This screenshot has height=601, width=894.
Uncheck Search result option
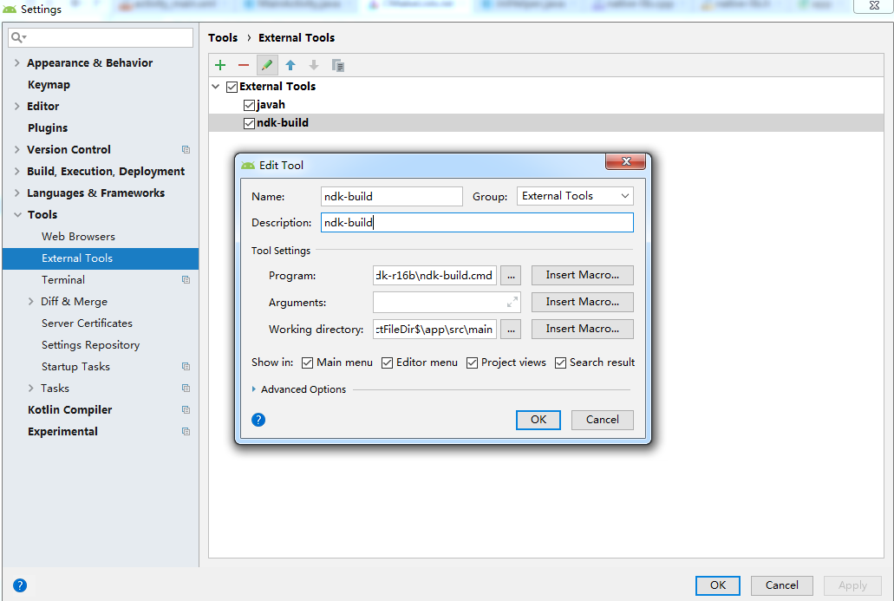coord(560,363)
